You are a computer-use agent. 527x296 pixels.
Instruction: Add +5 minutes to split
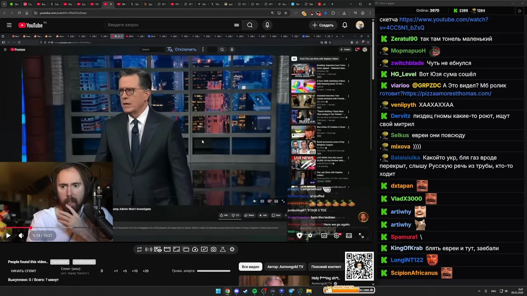[125, 271]
